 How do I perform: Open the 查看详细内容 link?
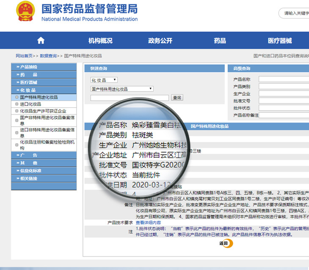pos(148,222)
